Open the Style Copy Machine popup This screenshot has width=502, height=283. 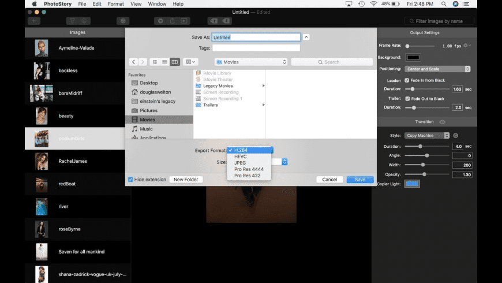pyautogui.click(x=427, y=136)
